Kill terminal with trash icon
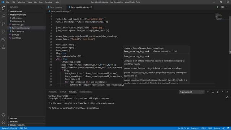Viewport: 231px width, 130px height. (218, 92)
